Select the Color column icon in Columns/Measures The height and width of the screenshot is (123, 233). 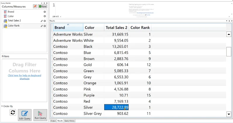(5, 16)
